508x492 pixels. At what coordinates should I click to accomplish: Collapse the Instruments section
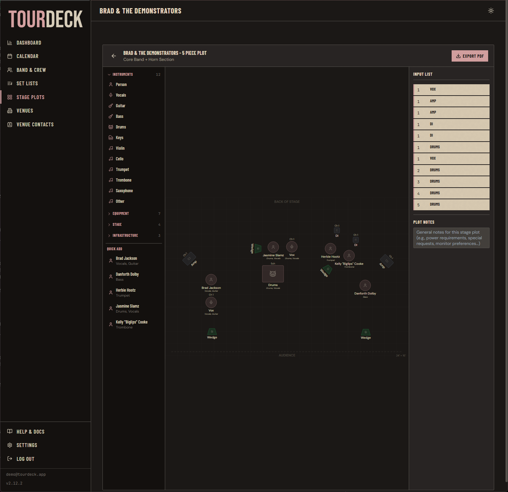coord(109,74)
